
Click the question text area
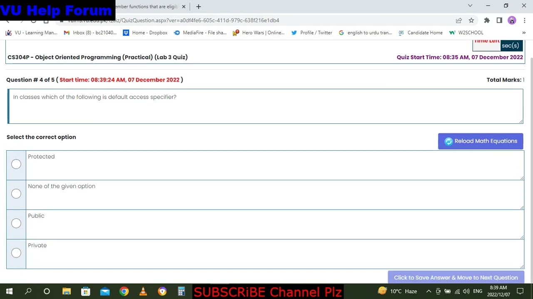click(265, 106)
